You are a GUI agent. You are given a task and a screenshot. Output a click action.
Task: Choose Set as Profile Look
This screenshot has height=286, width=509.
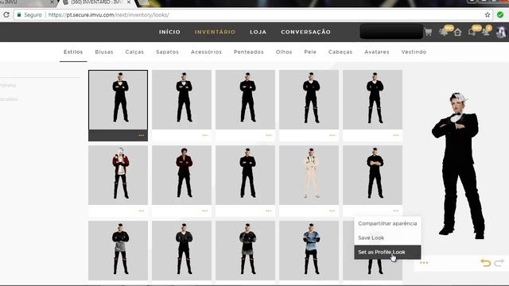387,252
